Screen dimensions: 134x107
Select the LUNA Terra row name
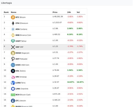click(21, 83)
